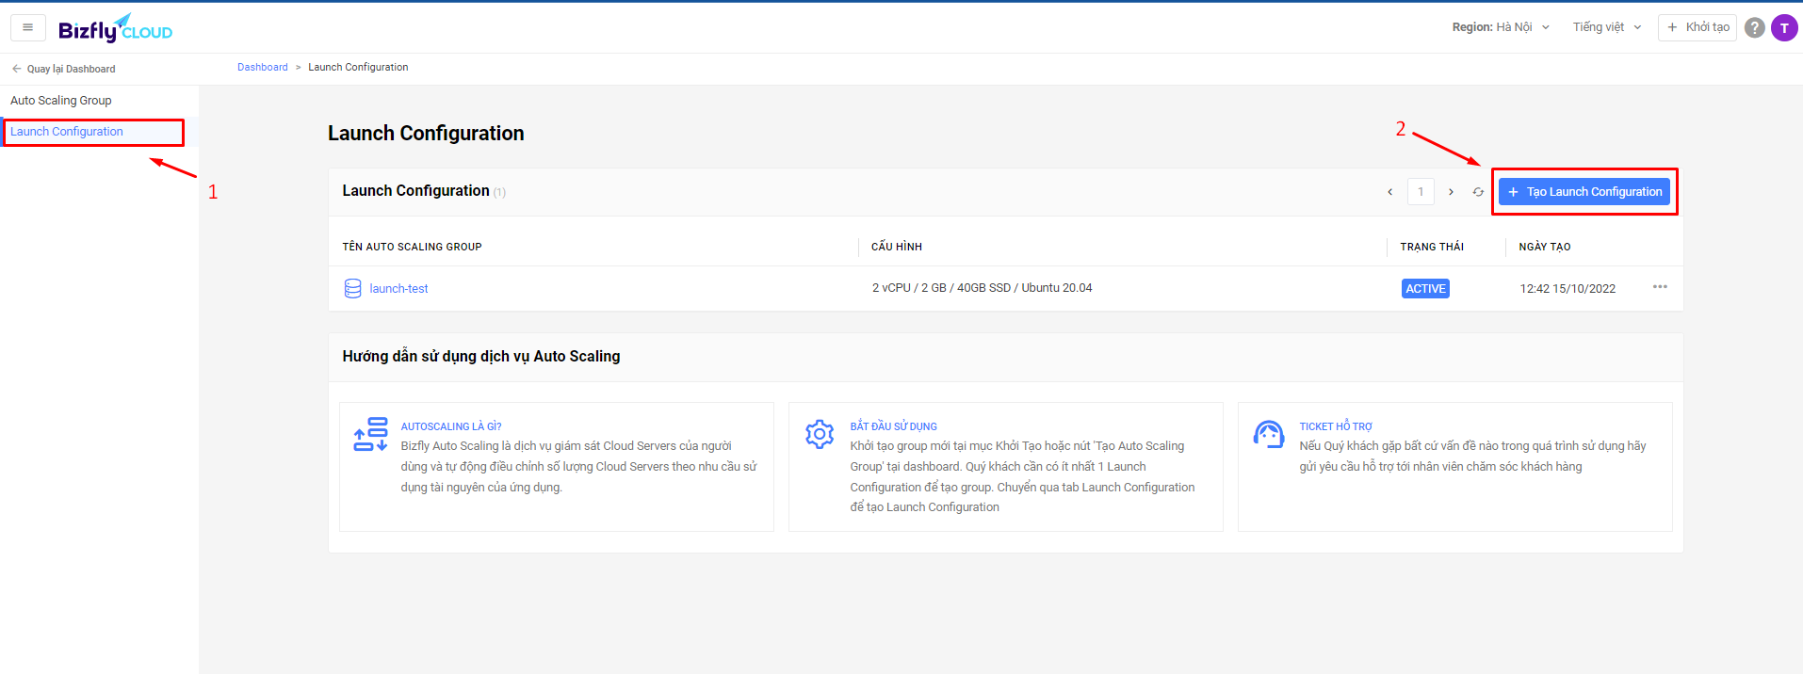Click Tạo Launch Configuration button
Image resolution: width=1803 pixels, height=674 pixels.
click(x=1584, y=192)
